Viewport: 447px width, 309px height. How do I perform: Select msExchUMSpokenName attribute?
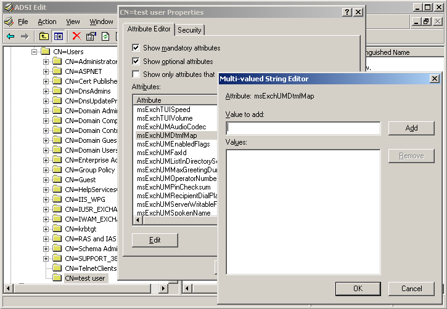[174, 213]
